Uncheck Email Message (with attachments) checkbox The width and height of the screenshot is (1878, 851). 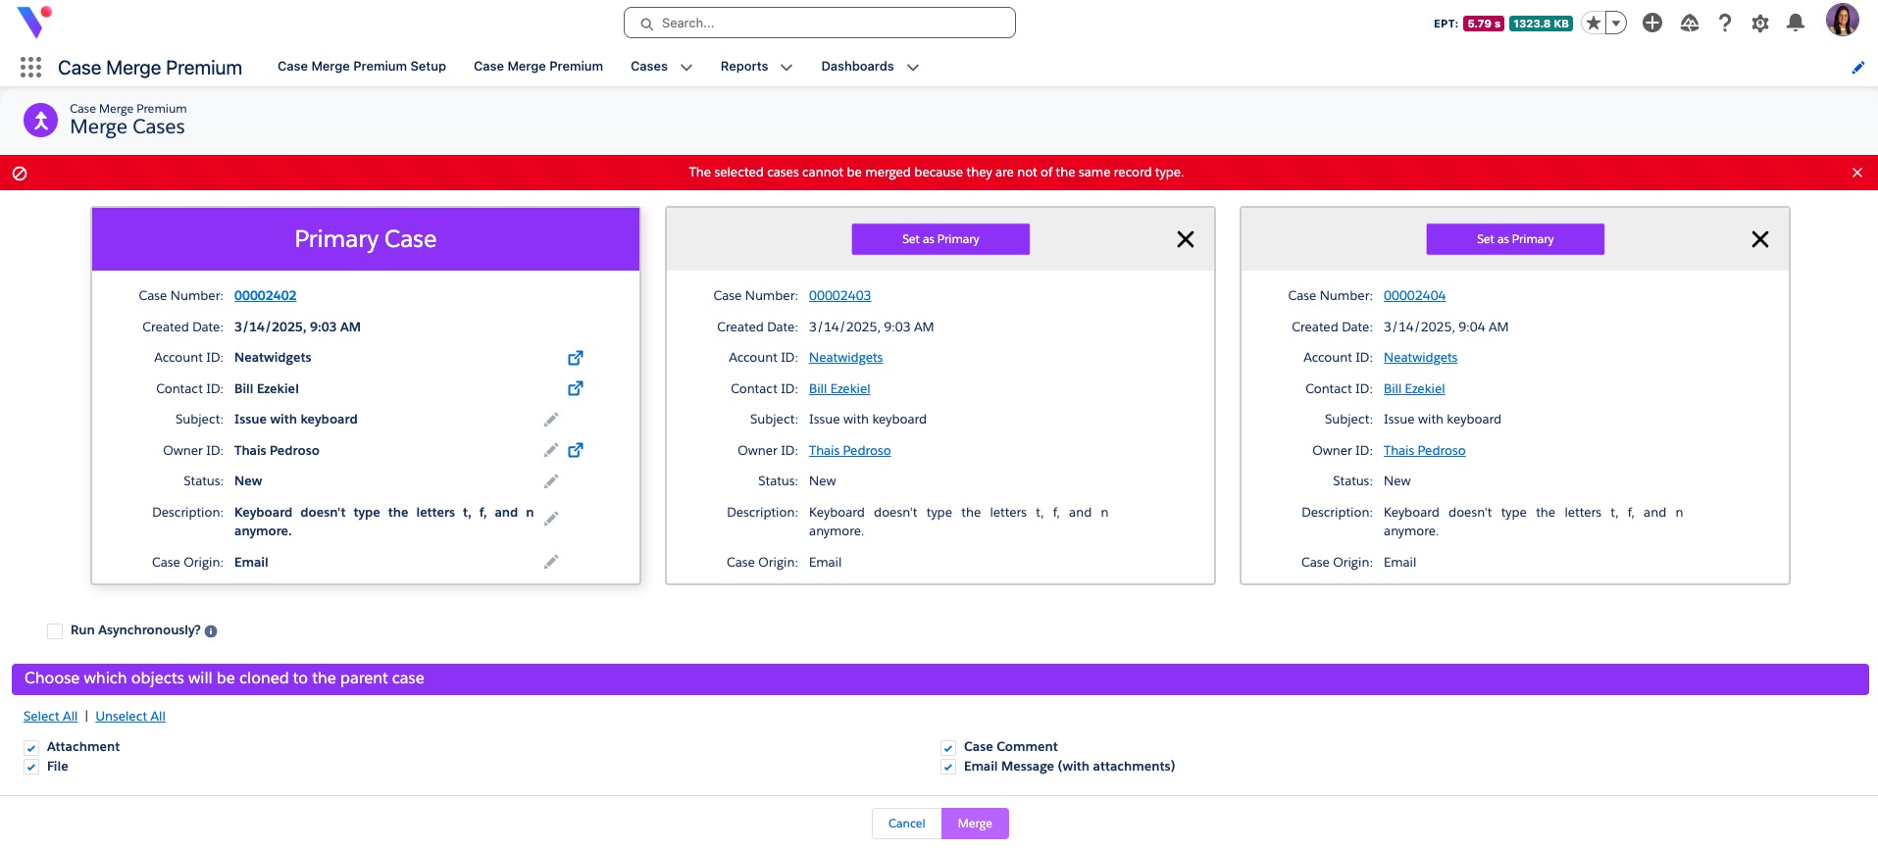[948, 768]
